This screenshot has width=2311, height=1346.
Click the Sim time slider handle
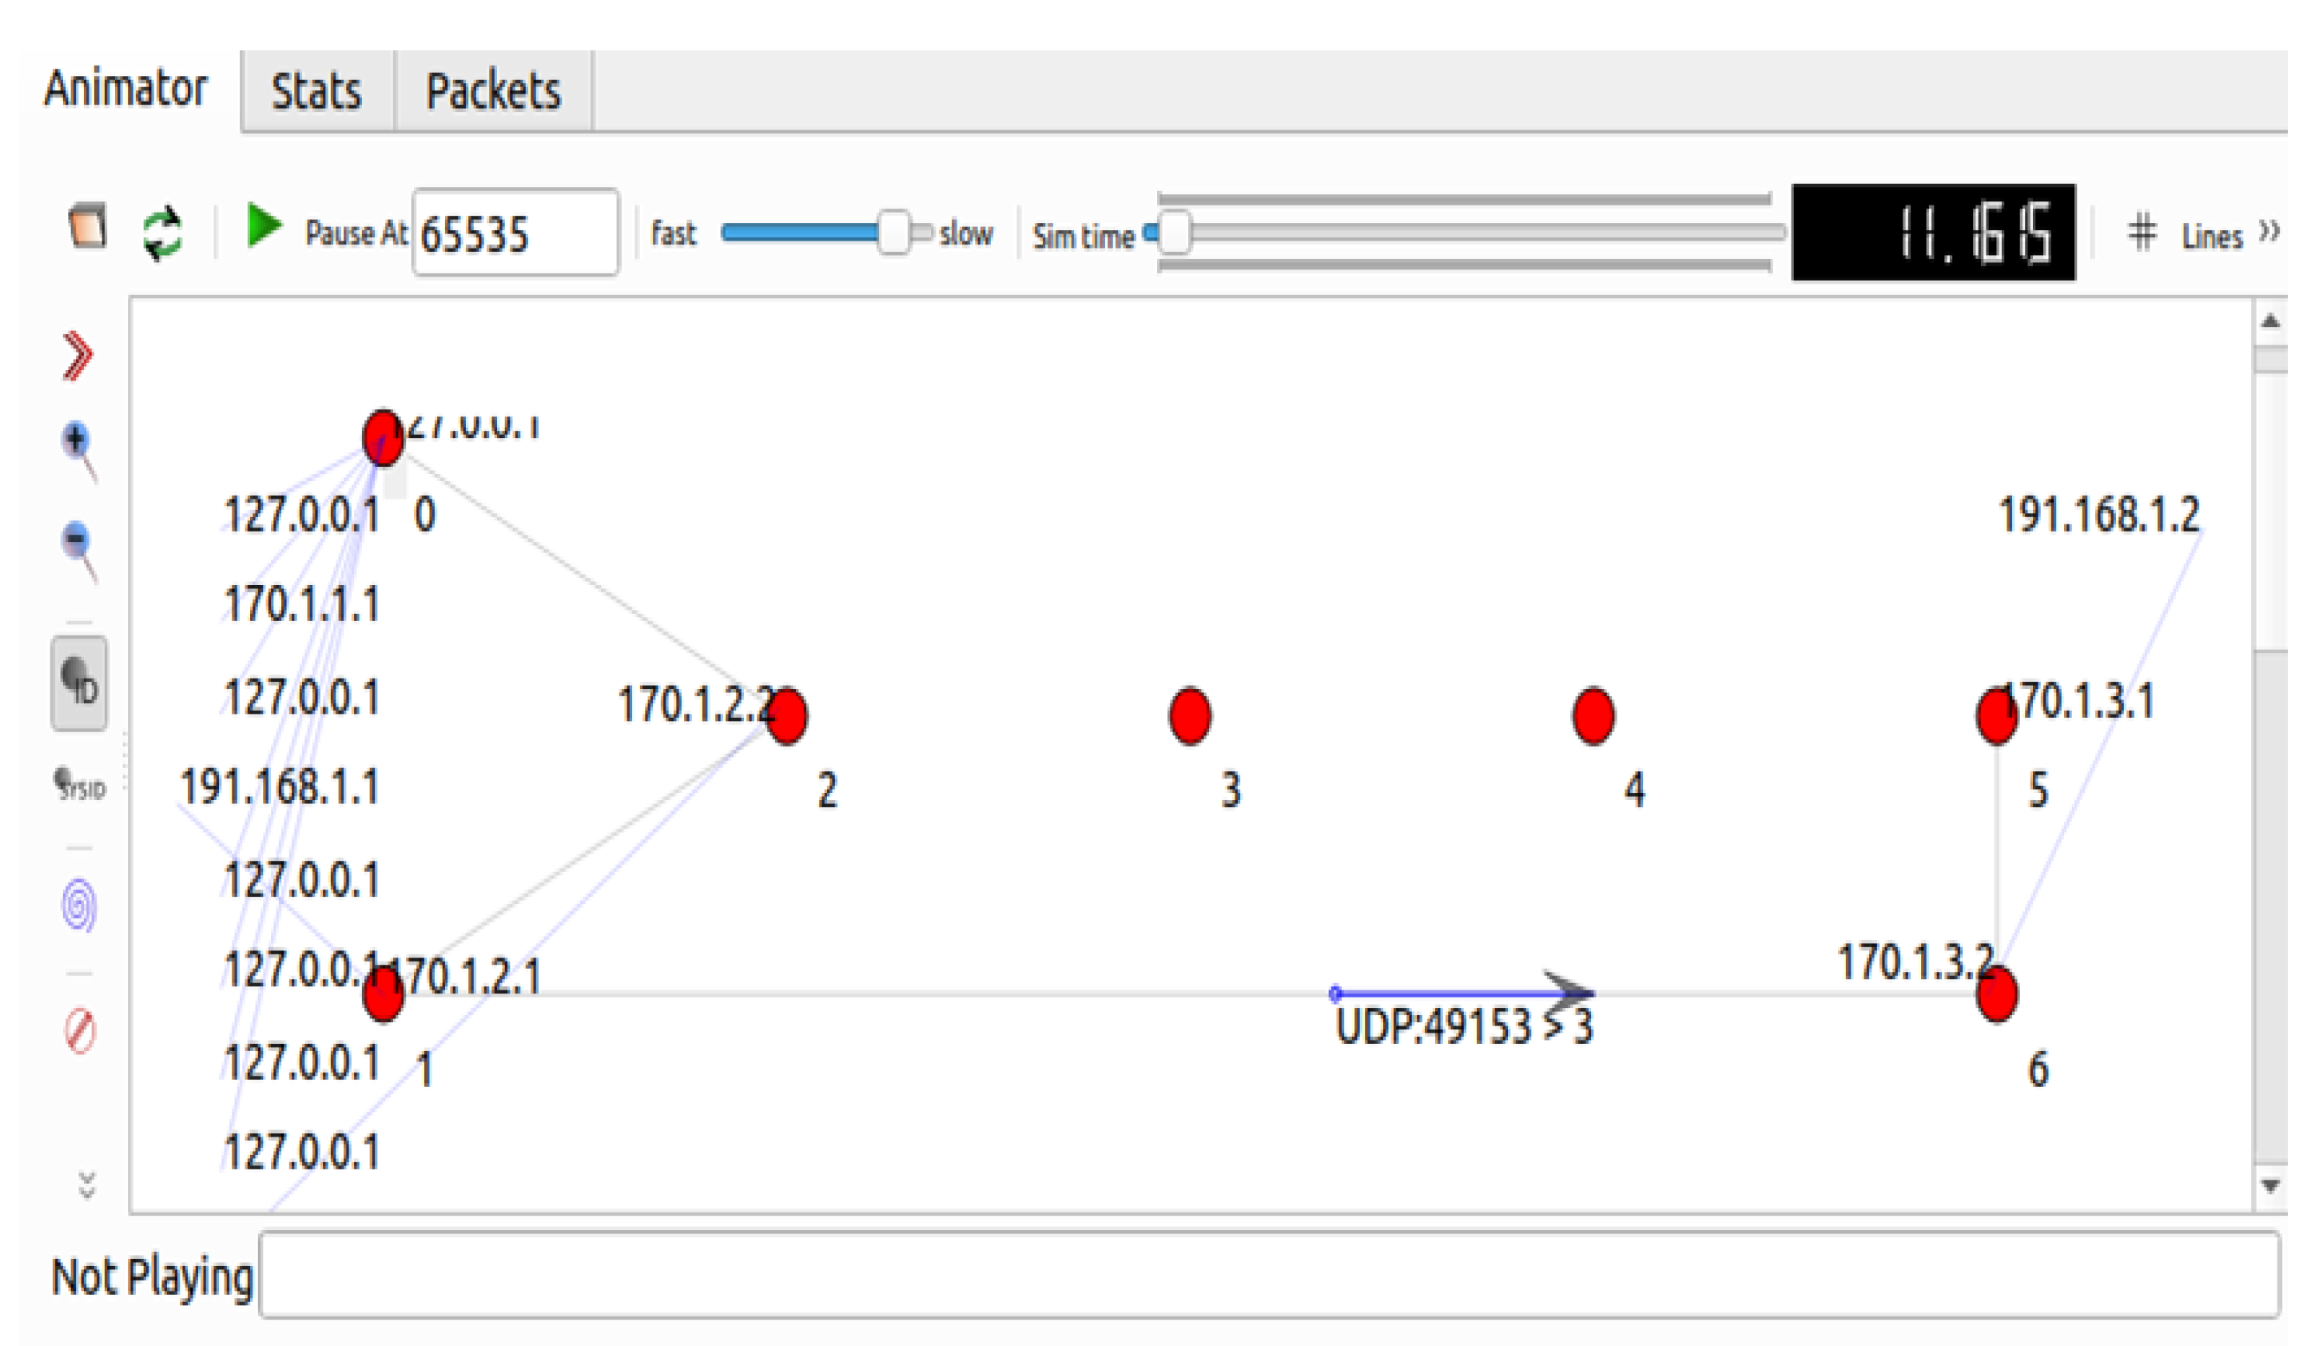click(x=1175, y=233)
